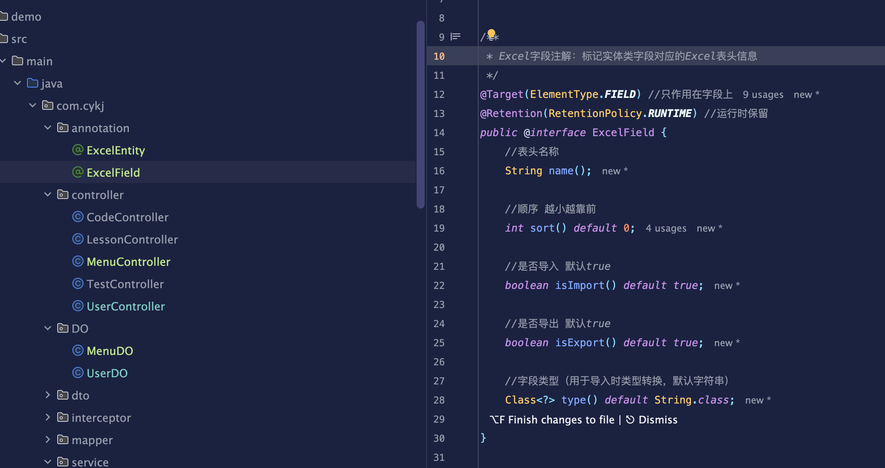The height and width of the screenshot is (468, 885).
Task: Click the rendered doc toggle gutter icon
Action: (456, 37)
